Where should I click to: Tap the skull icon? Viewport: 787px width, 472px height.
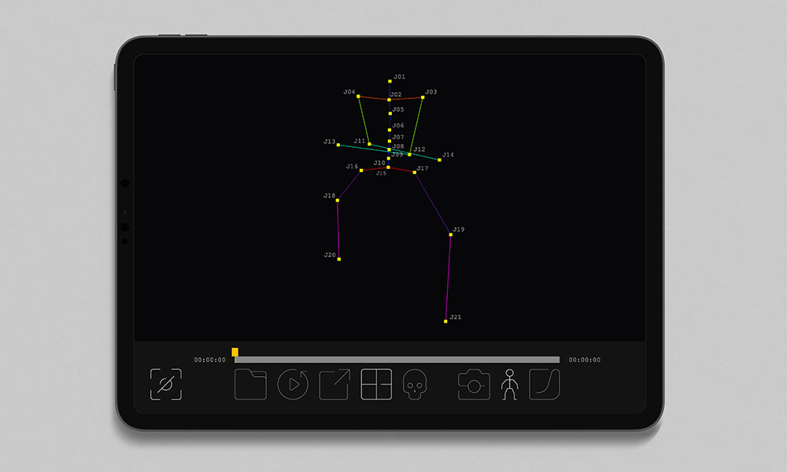click(x=415, y=384)
